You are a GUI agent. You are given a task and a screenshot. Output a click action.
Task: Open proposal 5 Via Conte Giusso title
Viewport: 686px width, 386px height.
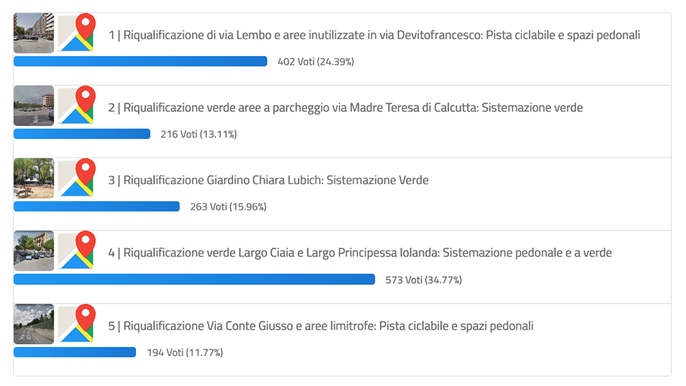[320, 326]
